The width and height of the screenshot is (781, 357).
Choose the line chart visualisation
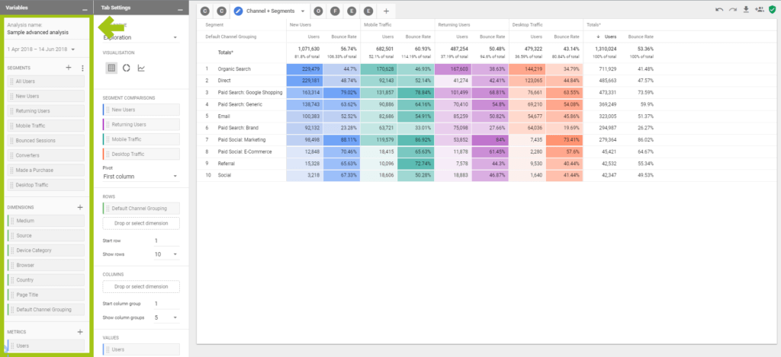(x=141, y=68)
